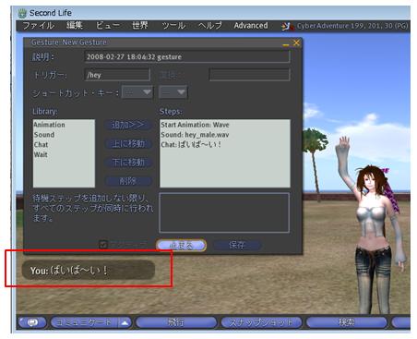Viewport: 417px width, 339px height.
Task: Click the You: ばいば〜い！ chat bubble
Action: (x=89, y=271)
